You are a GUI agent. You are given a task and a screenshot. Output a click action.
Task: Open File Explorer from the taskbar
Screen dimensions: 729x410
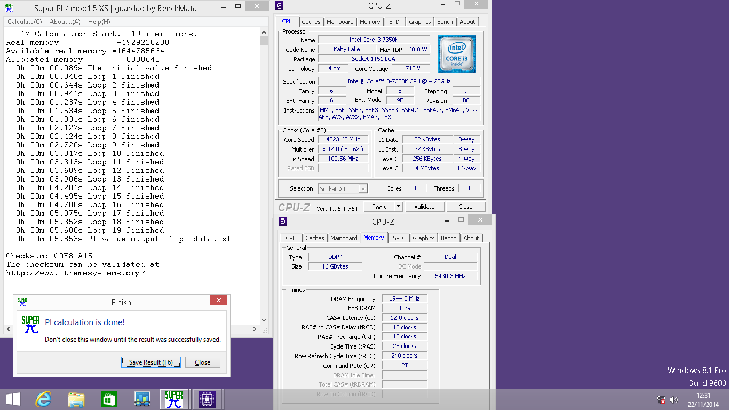76,399
